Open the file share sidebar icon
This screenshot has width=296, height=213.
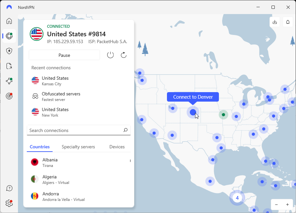tap(9, 66)
